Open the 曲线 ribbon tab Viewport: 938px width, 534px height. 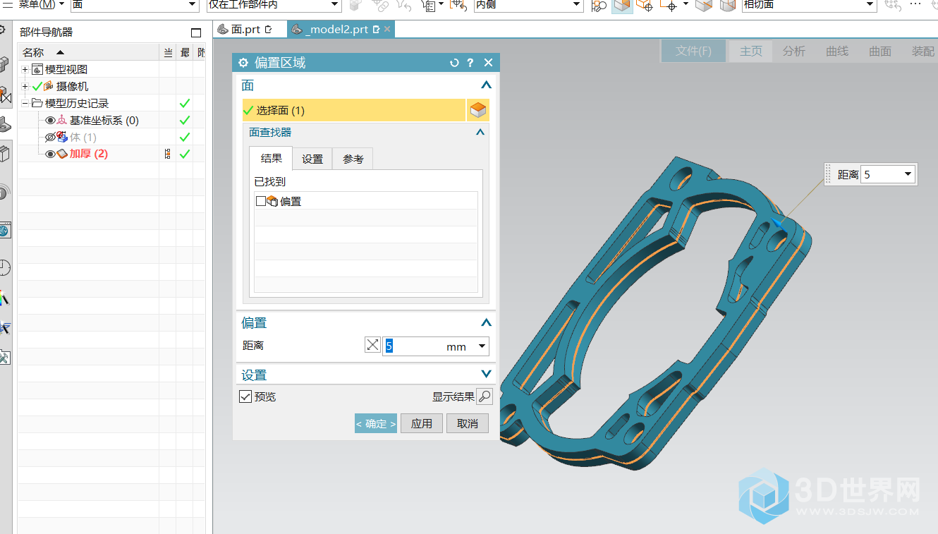(837, 51)
